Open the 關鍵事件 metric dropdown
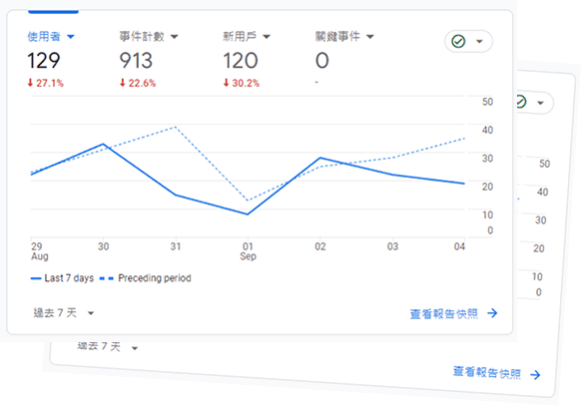This screenshot has height=406, width=581. (344, 36)
